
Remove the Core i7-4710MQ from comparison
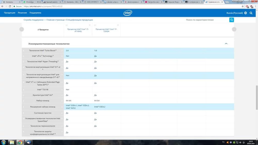coord(90,25)
